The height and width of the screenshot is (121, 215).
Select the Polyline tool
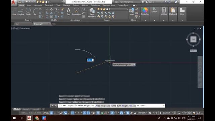coord(21,11)
